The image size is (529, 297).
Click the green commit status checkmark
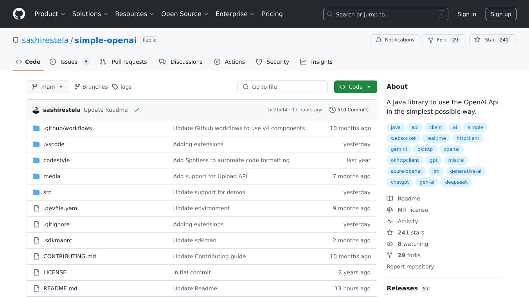tap(137, 110)
